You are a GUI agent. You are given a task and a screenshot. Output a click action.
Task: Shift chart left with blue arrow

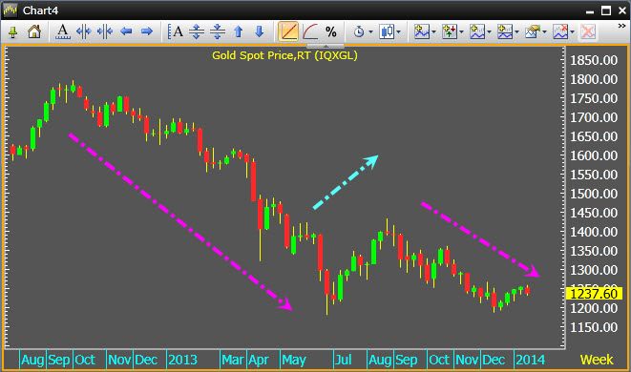(x=126, y=31)
